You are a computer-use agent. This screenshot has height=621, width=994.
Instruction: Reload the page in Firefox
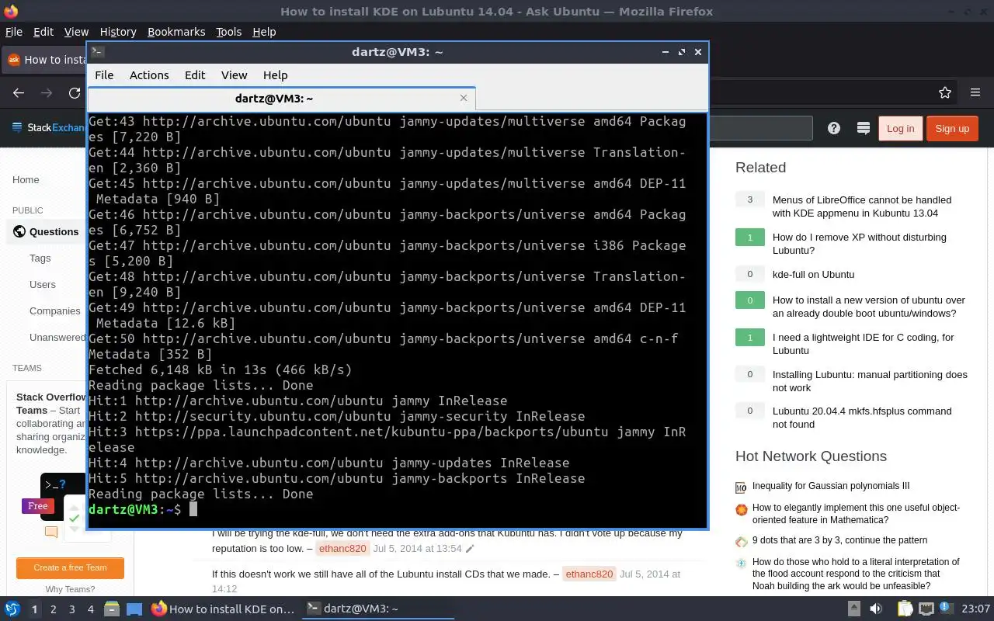point(75,93)
